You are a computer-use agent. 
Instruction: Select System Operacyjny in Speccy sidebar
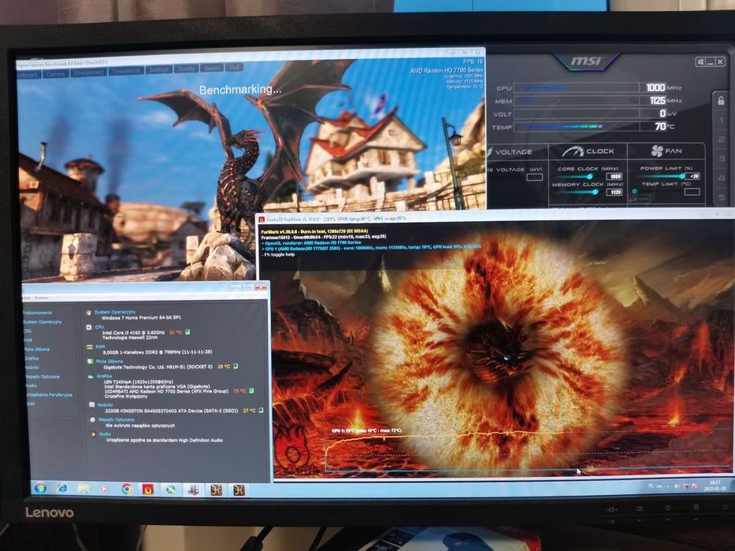(43, 322)
